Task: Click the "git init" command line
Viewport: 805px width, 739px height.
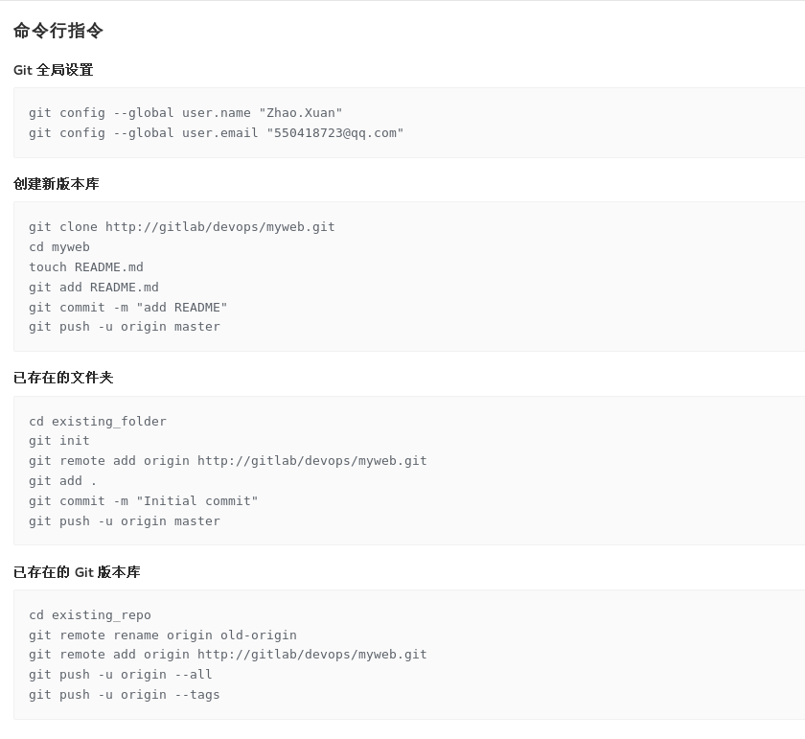Action: point(59,441)
